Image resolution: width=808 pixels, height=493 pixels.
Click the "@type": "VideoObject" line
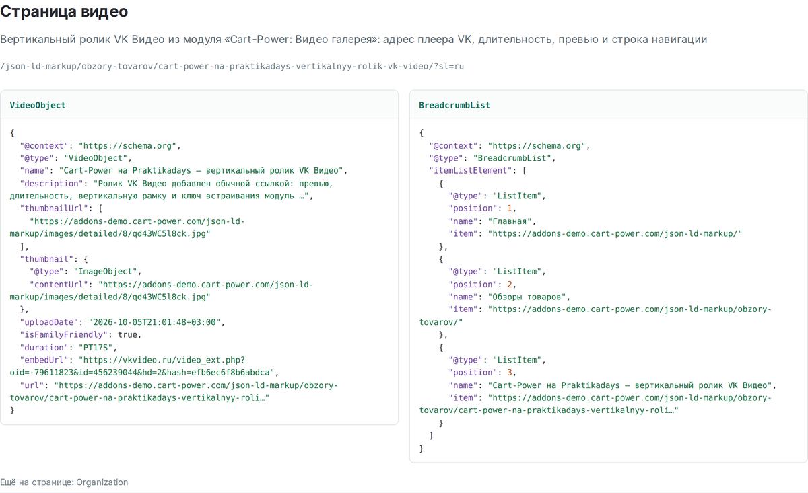(x=75, y=158)
